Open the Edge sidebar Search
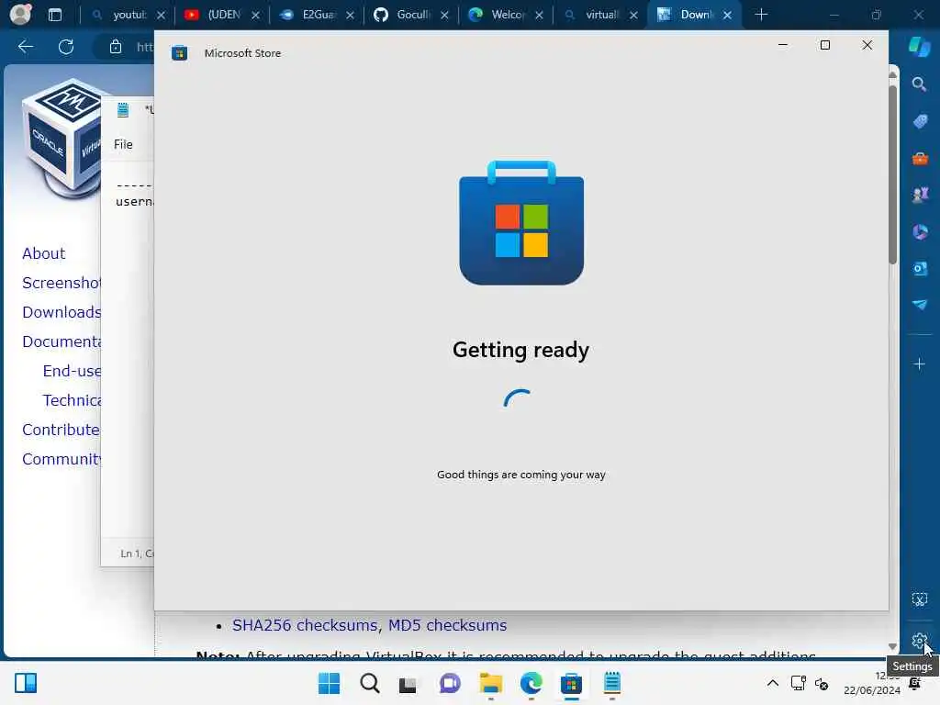Viewport: 940px width, 705px height. pyautogui.click(x=919, y=84)
